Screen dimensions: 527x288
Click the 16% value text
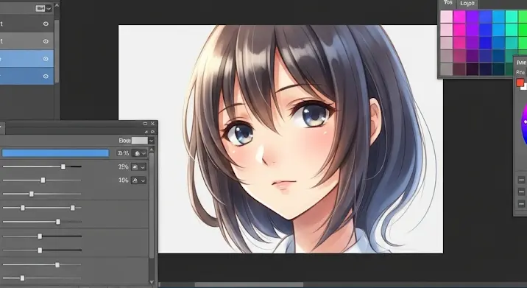(x=124, y=180)
